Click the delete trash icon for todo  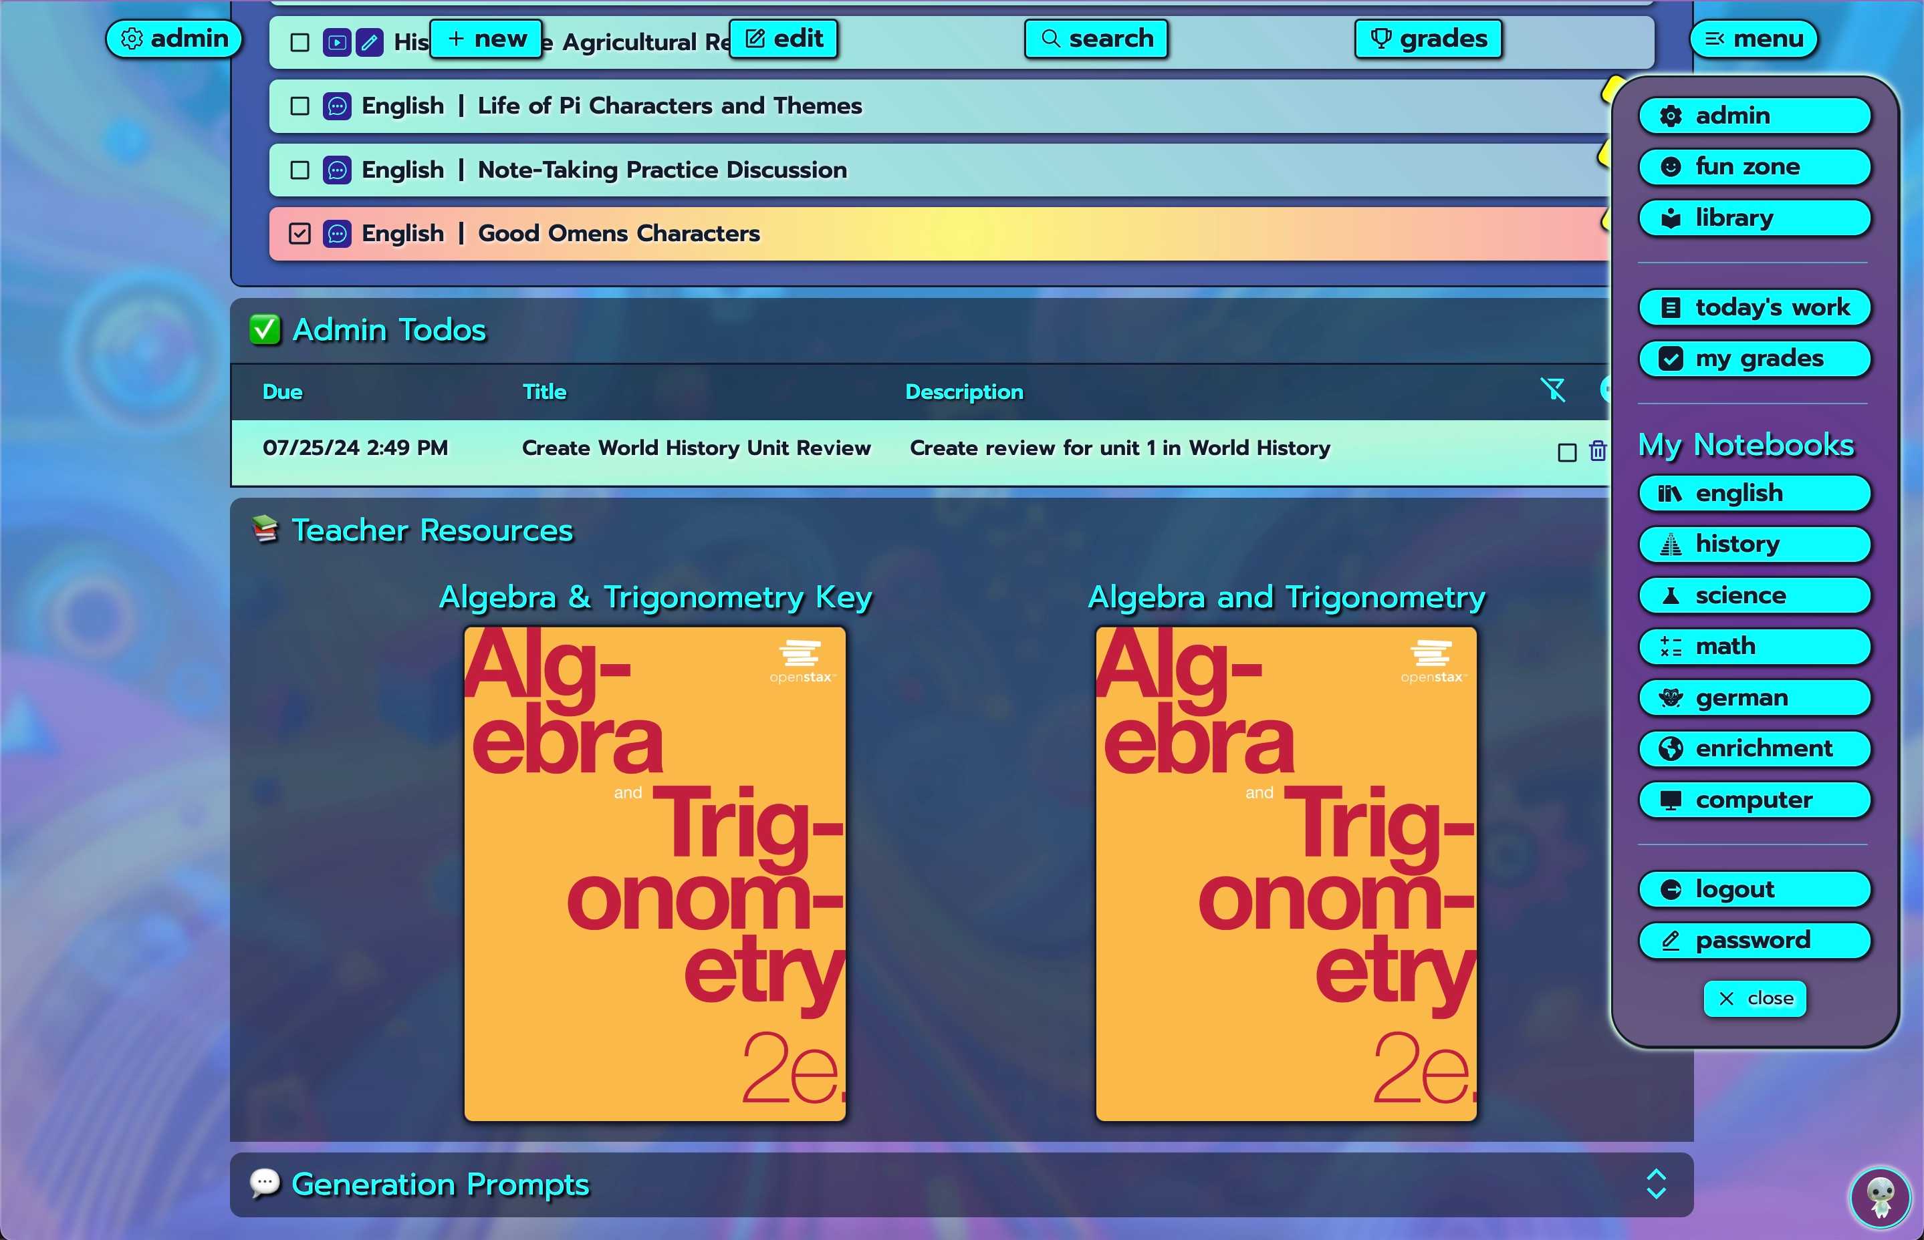coord(1598,448)
